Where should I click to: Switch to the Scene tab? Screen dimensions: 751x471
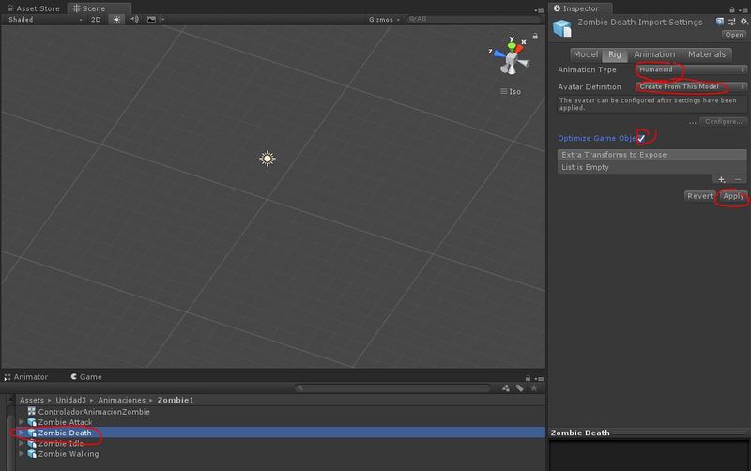tap(89, 8)
